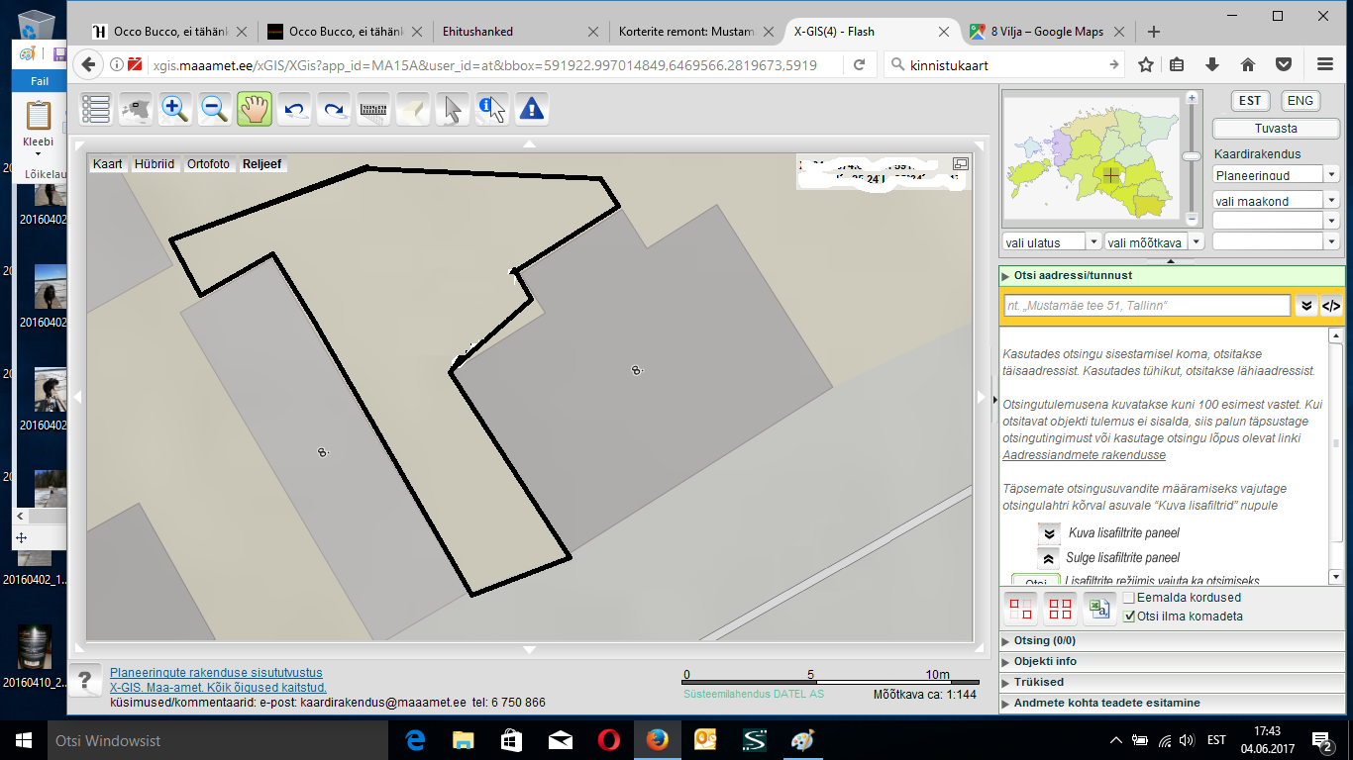Open the vali mõõtkava dropdown
The height and width of the screenshot is (760, 1353).
(1197, 242)
